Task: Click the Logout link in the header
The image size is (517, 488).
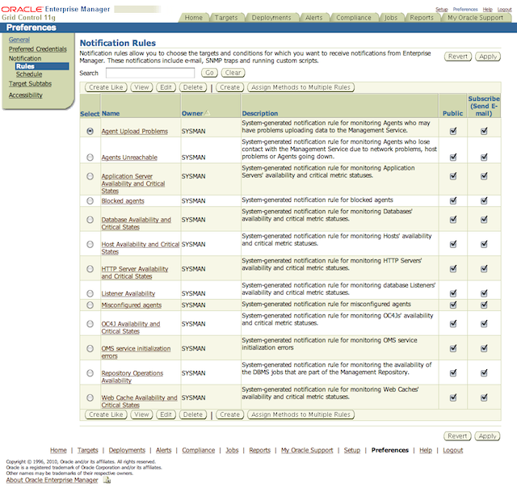Action: pyautogui.click(x=504, y=9)
